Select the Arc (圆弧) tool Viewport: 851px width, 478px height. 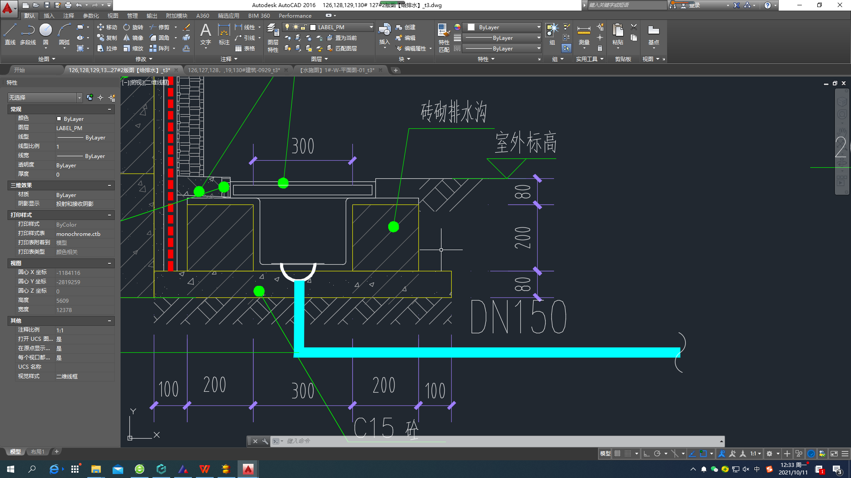click(x=64, y=34)
